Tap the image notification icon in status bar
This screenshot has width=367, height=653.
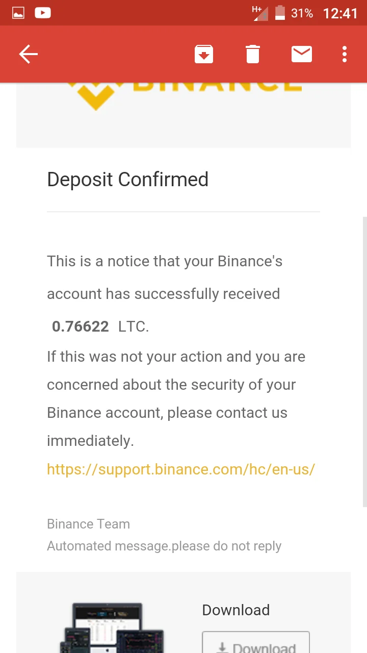click(18, 13)
